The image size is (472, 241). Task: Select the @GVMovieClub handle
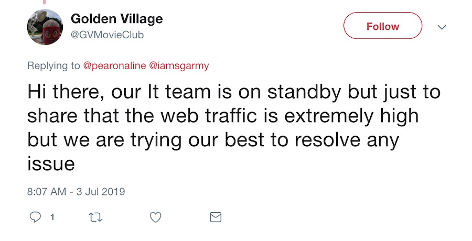click(x=107, y=35)
